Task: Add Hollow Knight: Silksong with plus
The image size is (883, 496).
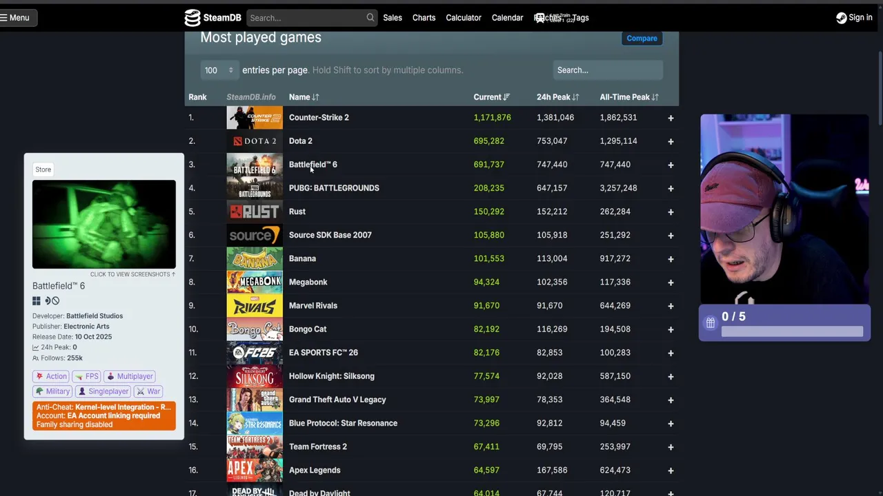Action: 671,377
